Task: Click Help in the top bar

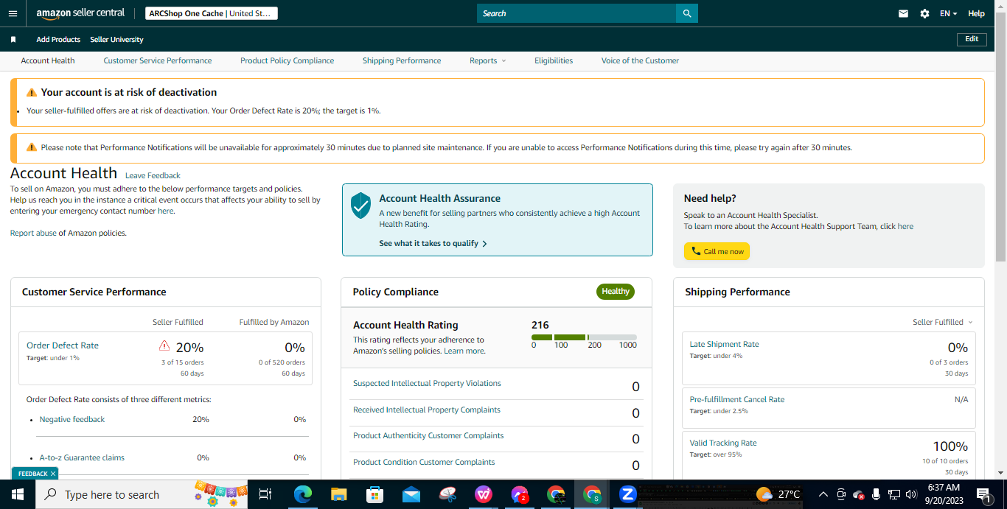Action: pos(976,13)
